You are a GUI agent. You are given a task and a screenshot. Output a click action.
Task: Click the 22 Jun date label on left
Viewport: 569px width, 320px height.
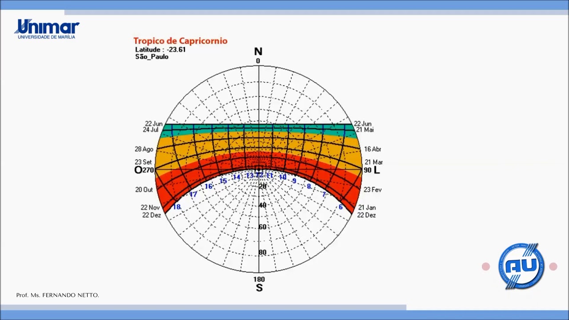pyautogui.click(x=154, y=124)
